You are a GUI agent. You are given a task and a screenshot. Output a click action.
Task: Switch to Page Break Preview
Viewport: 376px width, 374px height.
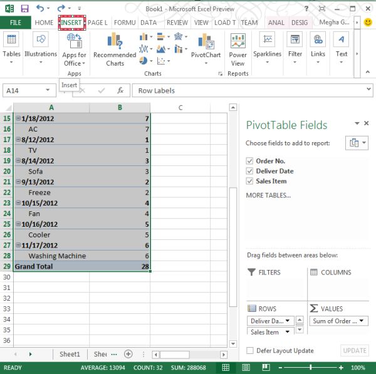266,367
